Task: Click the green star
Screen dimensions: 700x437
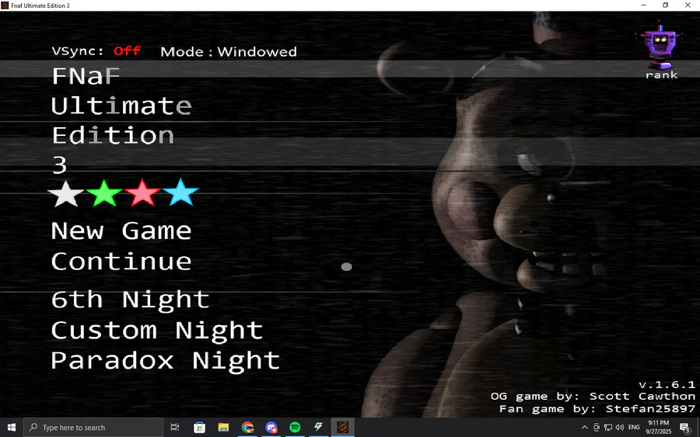Action: click(104, 193)
